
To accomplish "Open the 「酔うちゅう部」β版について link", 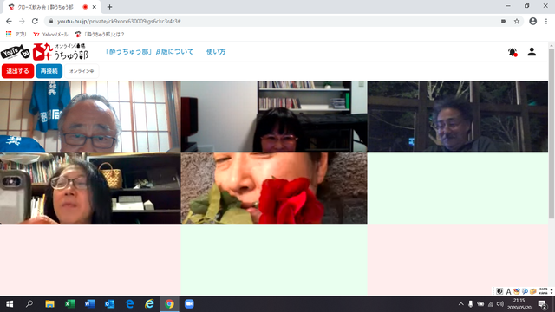I will [x=149, y=52].
